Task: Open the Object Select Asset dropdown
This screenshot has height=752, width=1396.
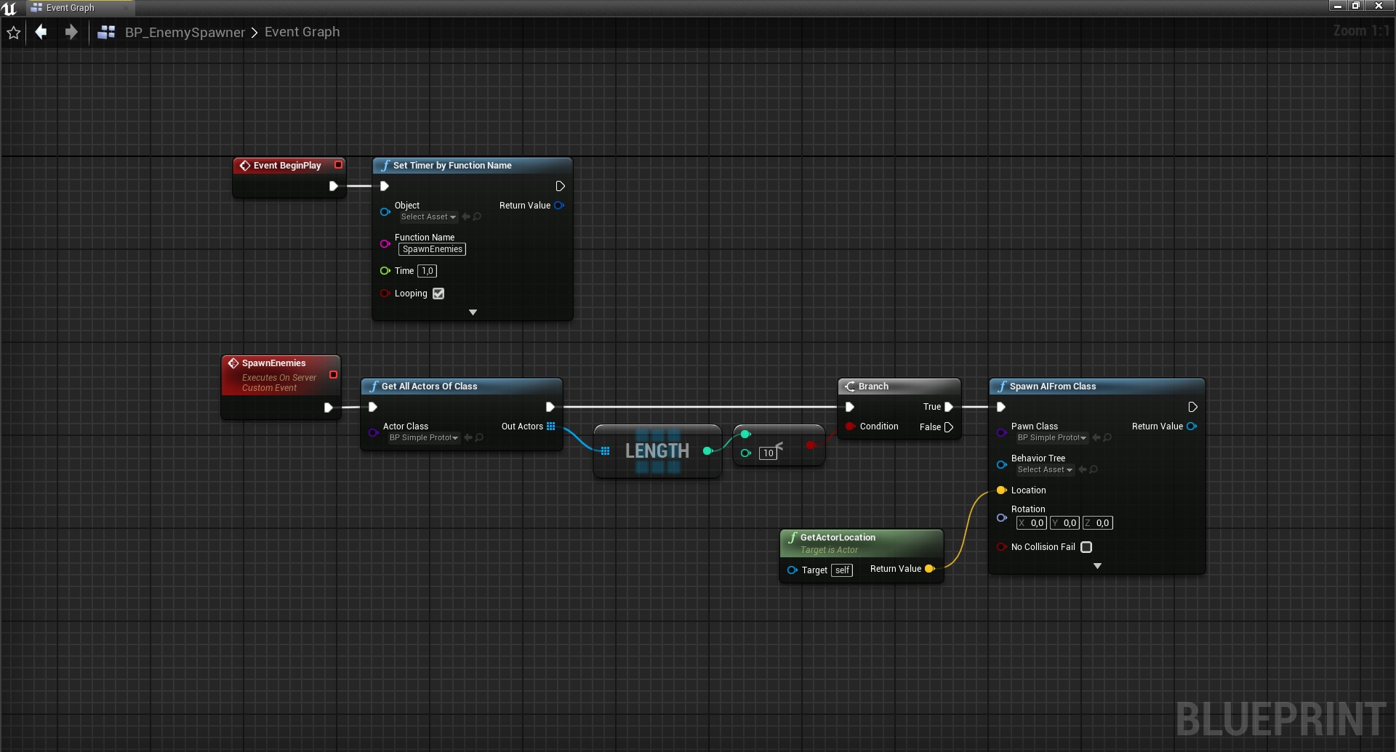Action: pyautogui.click(x=428, y=217)
